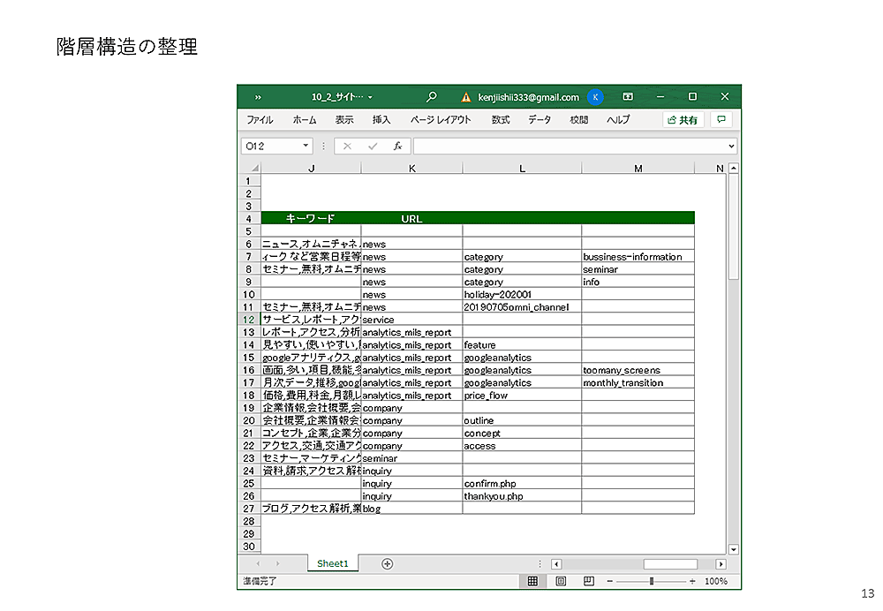This screenshot has width=883, height=611.
Task: Open the ribbon display options icon
Action: coord(628,97)
